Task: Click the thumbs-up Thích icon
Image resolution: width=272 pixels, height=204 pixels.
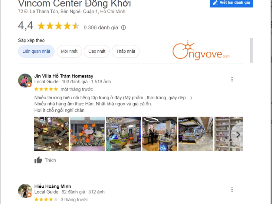Action: pyautogui.click(x=38, y=160)
